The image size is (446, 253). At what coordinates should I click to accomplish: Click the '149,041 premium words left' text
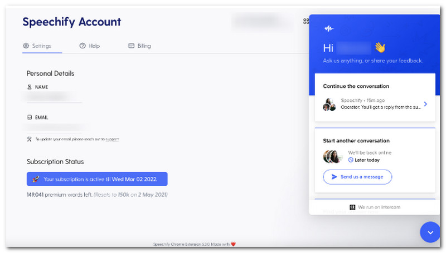click(x=60, y=195)
